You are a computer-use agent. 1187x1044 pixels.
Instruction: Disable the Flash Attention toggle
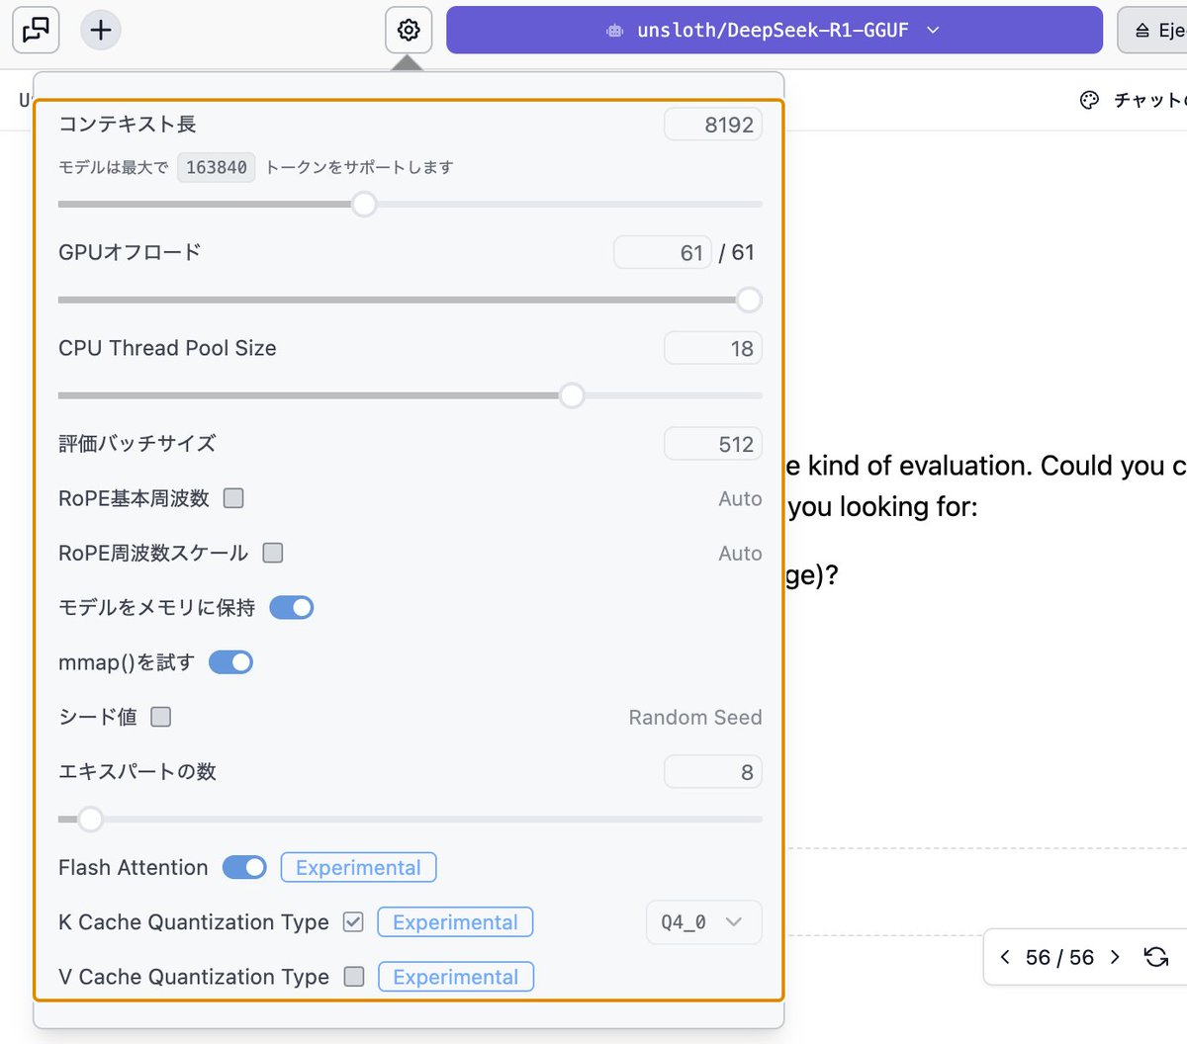(244, 867)
